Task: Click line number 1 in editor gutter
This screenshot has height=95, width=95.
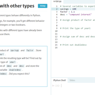Action: (x=57, y=6)
